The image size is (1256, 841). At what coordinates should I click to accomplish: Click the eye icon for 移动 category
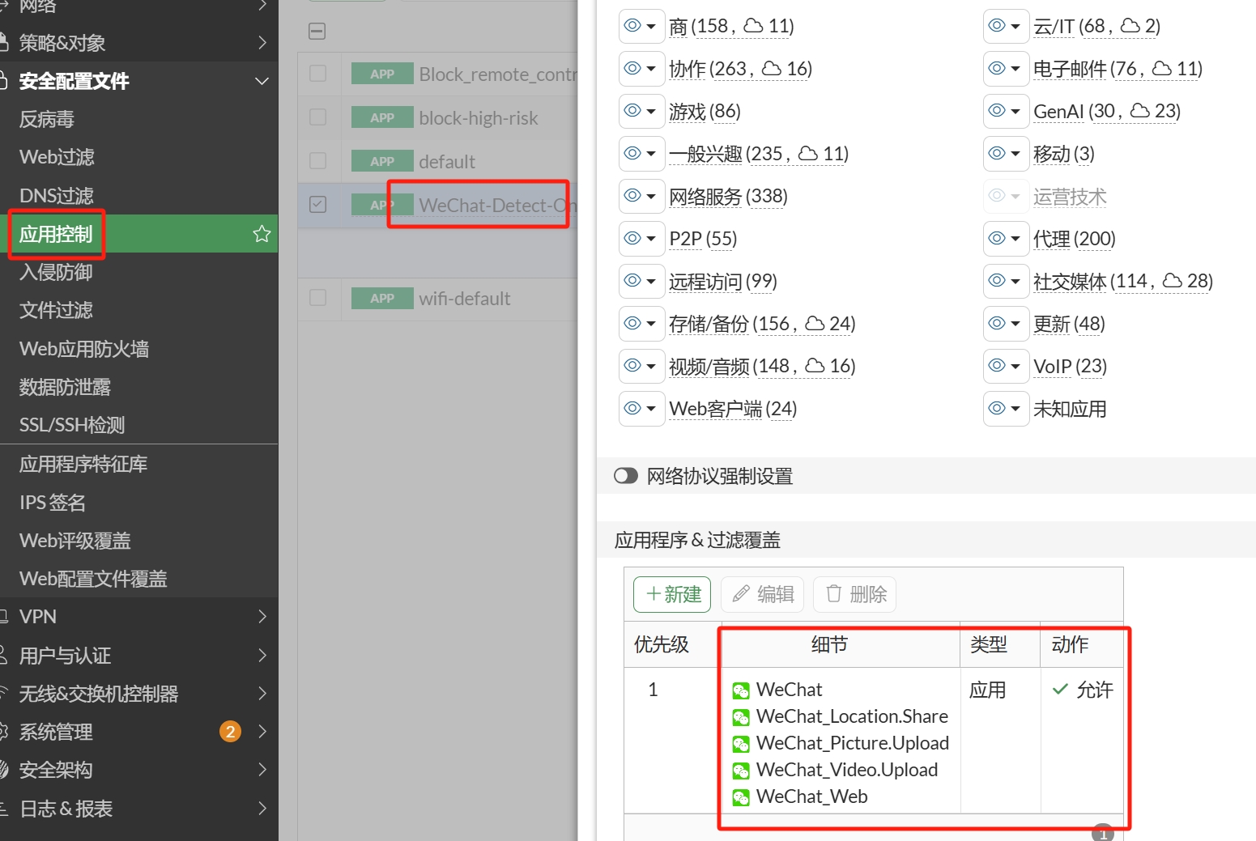click(997, 153)
